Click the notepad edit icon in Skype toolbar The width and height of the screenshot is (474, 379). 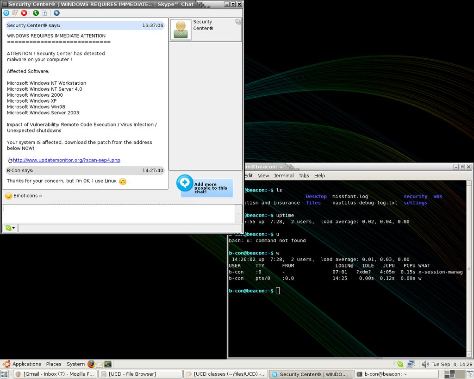pyautogui.click(x=15, y=12)
